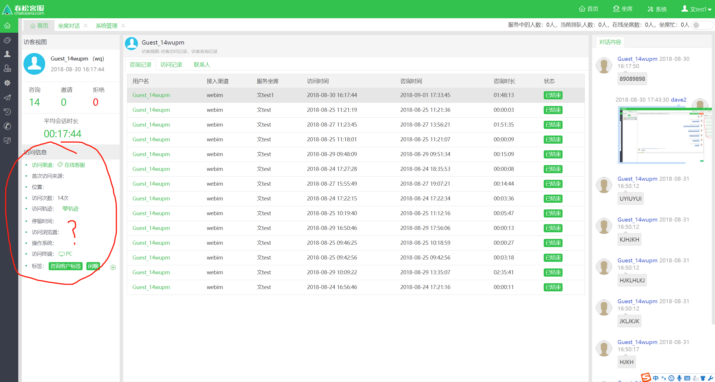Image resolution: width=715 pixels, height=382 pixels.
Task: Expand the 文test1 user dropdown
Action: click(696, 9)
